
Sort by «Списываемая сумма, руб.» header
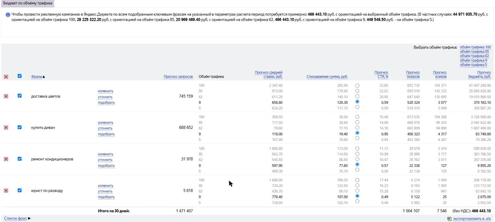327,77
